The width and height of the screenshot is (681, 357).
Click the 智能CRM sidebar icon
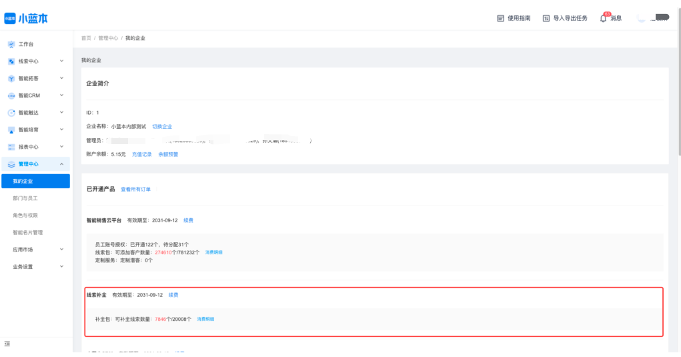pos(11,95)
